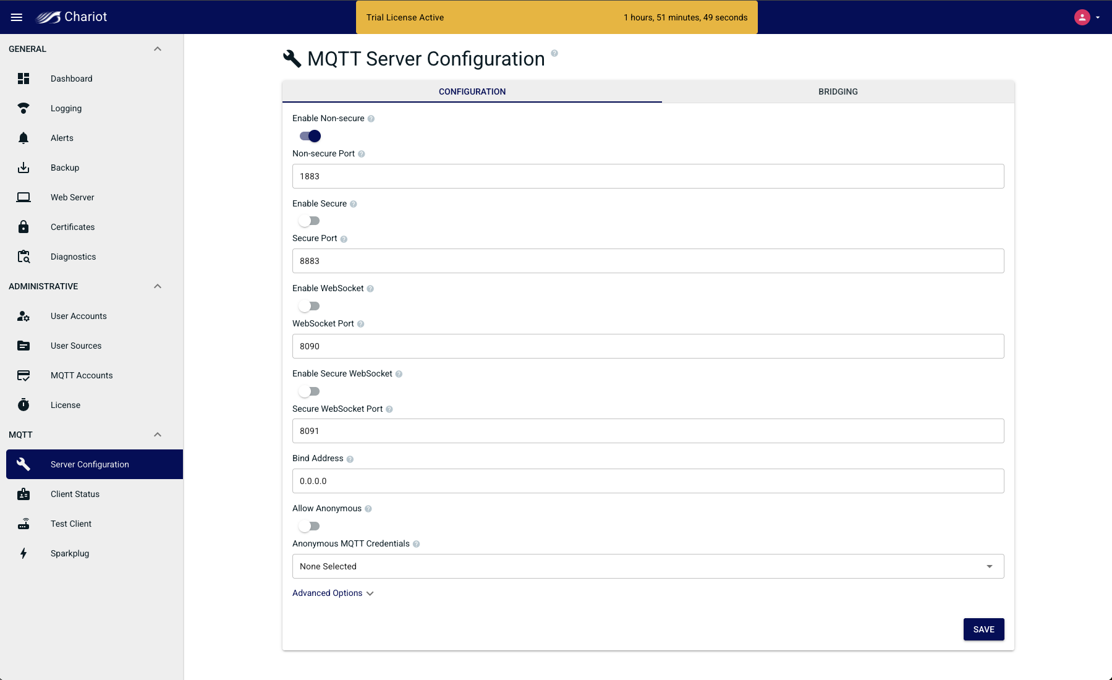This screenshot has width=1112, height=680.
Task: Click the Certificates lock icon
Action: pos(23,227)
